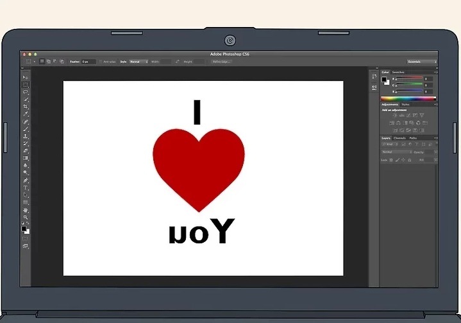Screen dimensions: 461x323
Task: Select the Lasso tool
Action: pos(25,92)
